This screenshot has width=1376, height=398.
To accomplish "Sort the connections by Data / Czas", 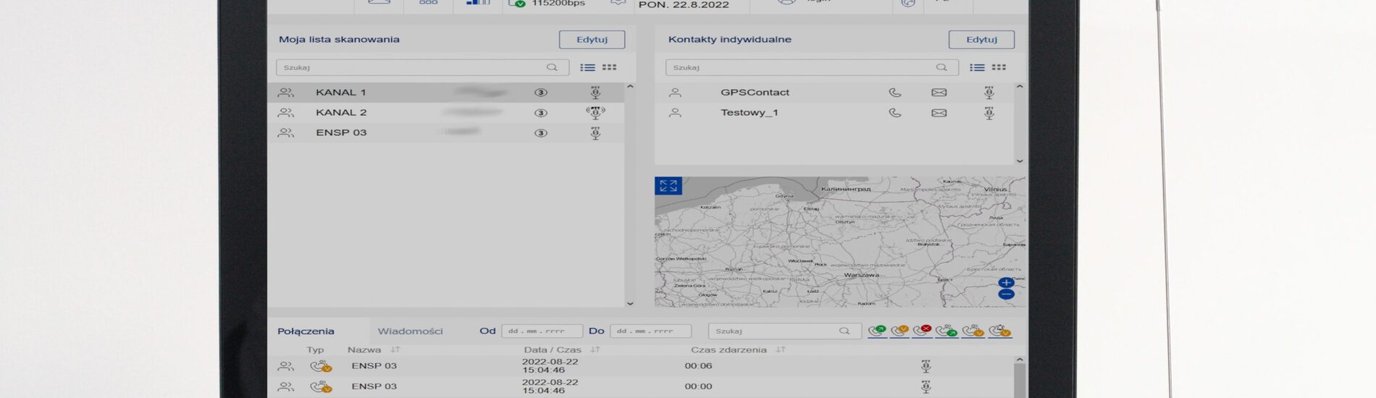I will pyautogui.click(x=595, y=350).
